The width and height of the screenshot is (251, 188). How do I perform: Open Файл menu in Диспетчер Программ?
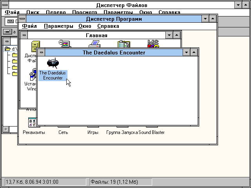click(29, 26)
